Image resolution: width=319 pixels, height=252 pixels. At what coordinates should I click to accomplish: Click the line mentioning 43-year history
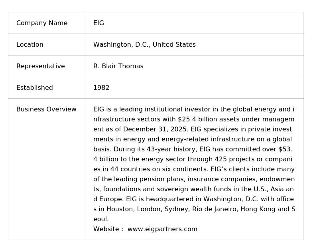pos(193,149)
